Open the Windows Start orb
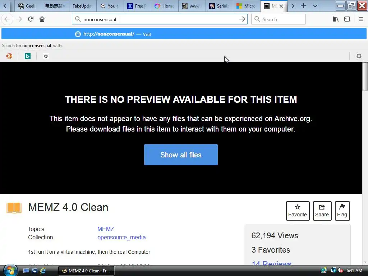368x276 pixels. click(10, 270)
